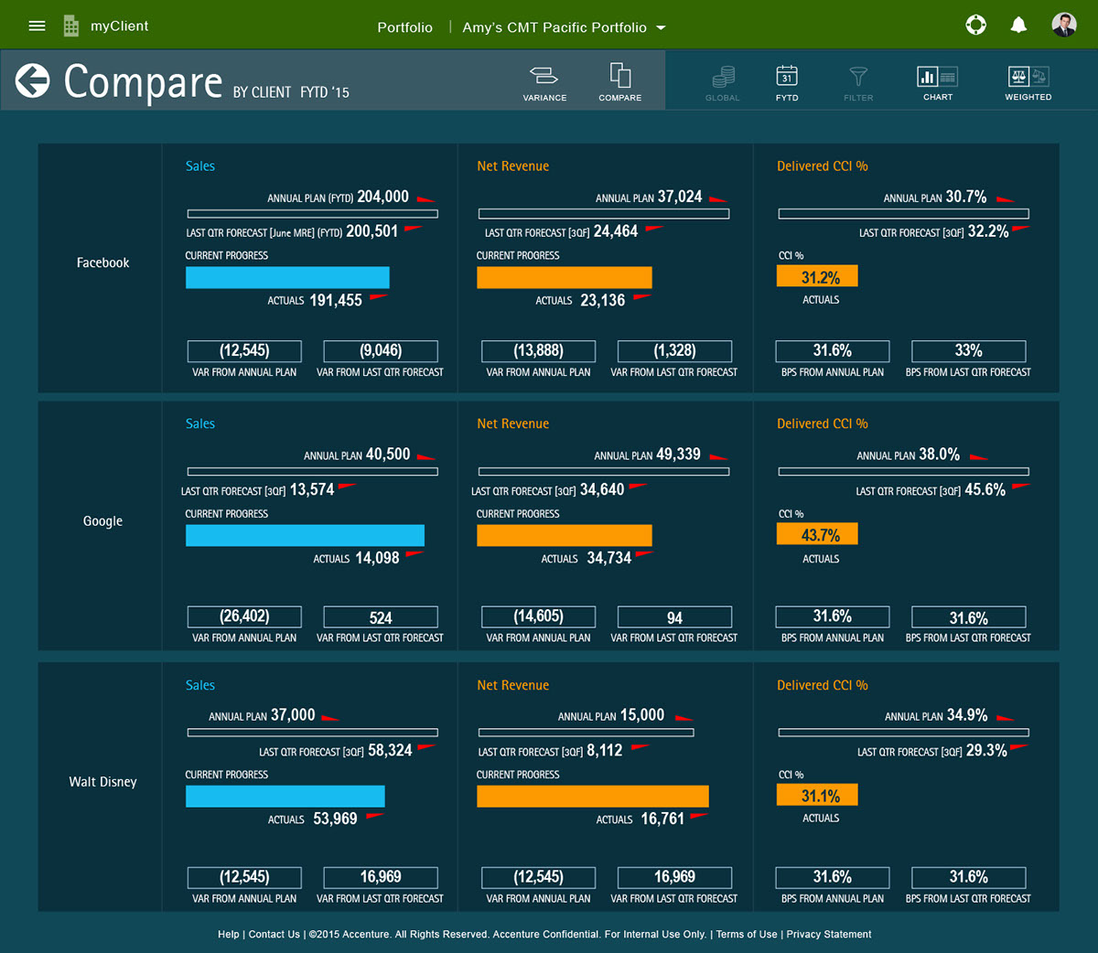Click the flag beside Disney actuals 16,761
This screenshot has width=1098, height=953.
pyautogui.click(x=699, y=816)
